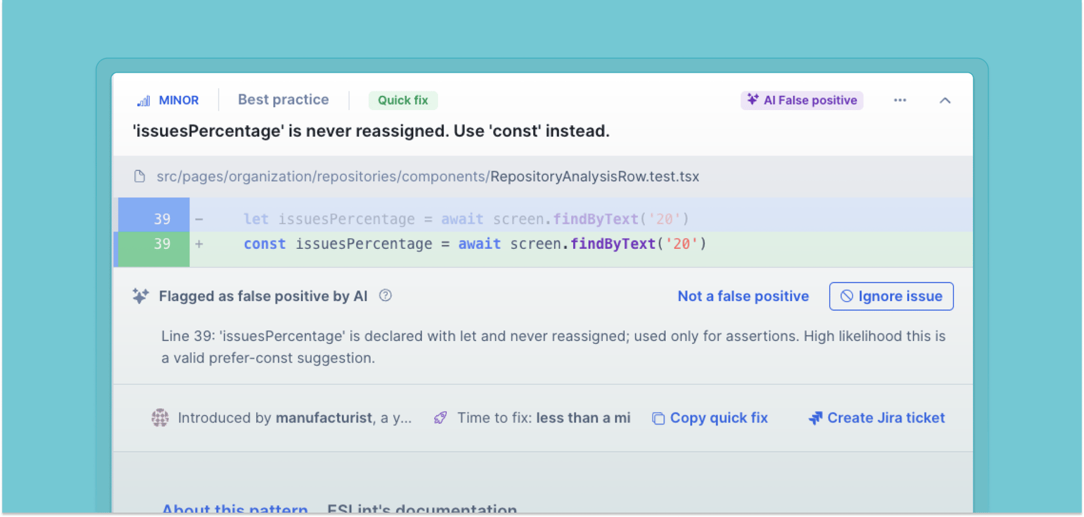The height and width of the screenshot is (517, 1084).
Task: Open the three-dot more options menu
Action: [900, 100]
